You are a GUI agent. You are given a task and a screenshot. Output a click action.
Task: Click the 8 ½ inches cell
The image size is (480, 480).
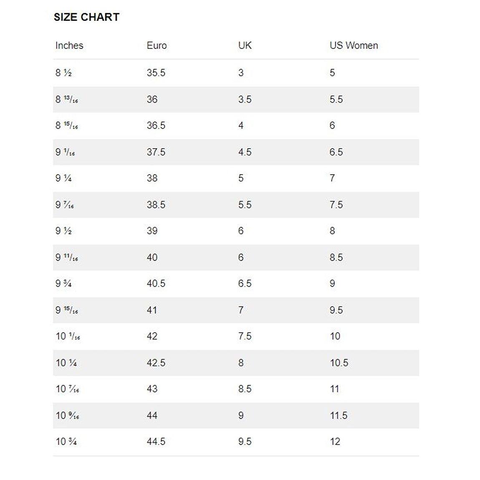pos(63,73)
